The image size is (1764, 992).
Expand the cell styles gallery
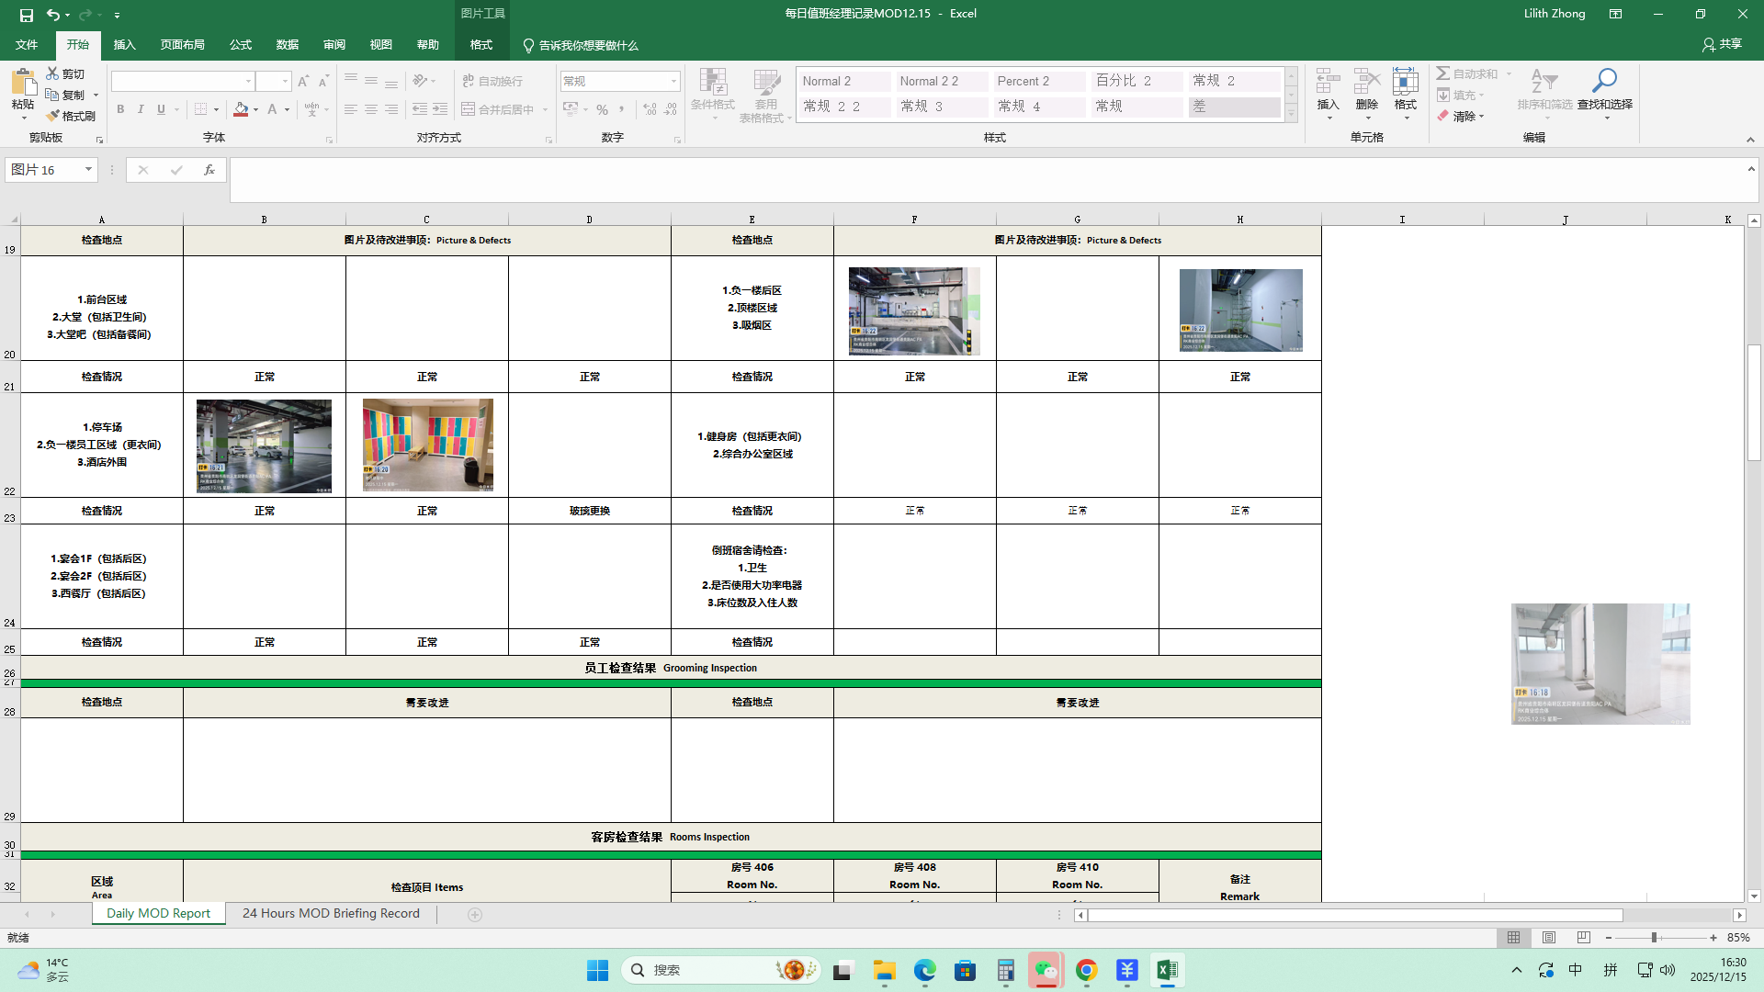[1291, 115]
